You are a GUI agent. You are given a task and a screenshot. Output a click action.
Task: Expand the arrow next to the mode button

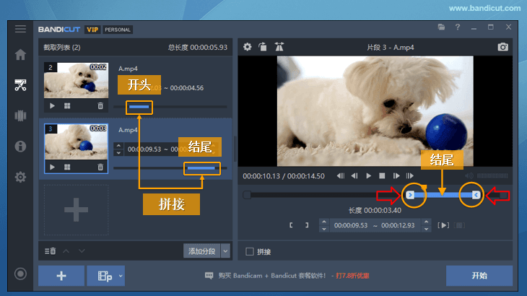(x=121, y=276)
